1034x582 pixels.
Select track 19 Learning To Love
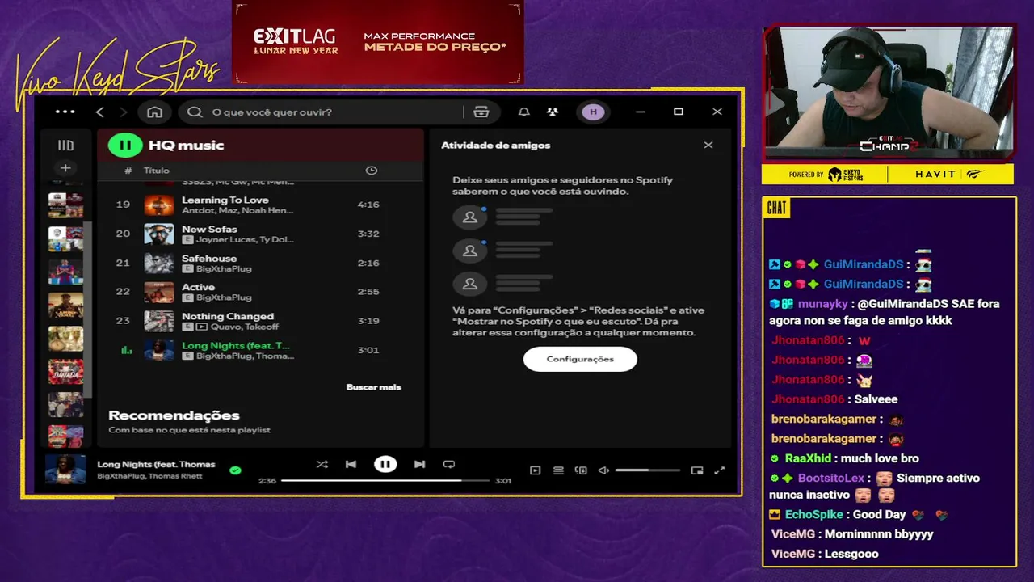tap(260, 205)
